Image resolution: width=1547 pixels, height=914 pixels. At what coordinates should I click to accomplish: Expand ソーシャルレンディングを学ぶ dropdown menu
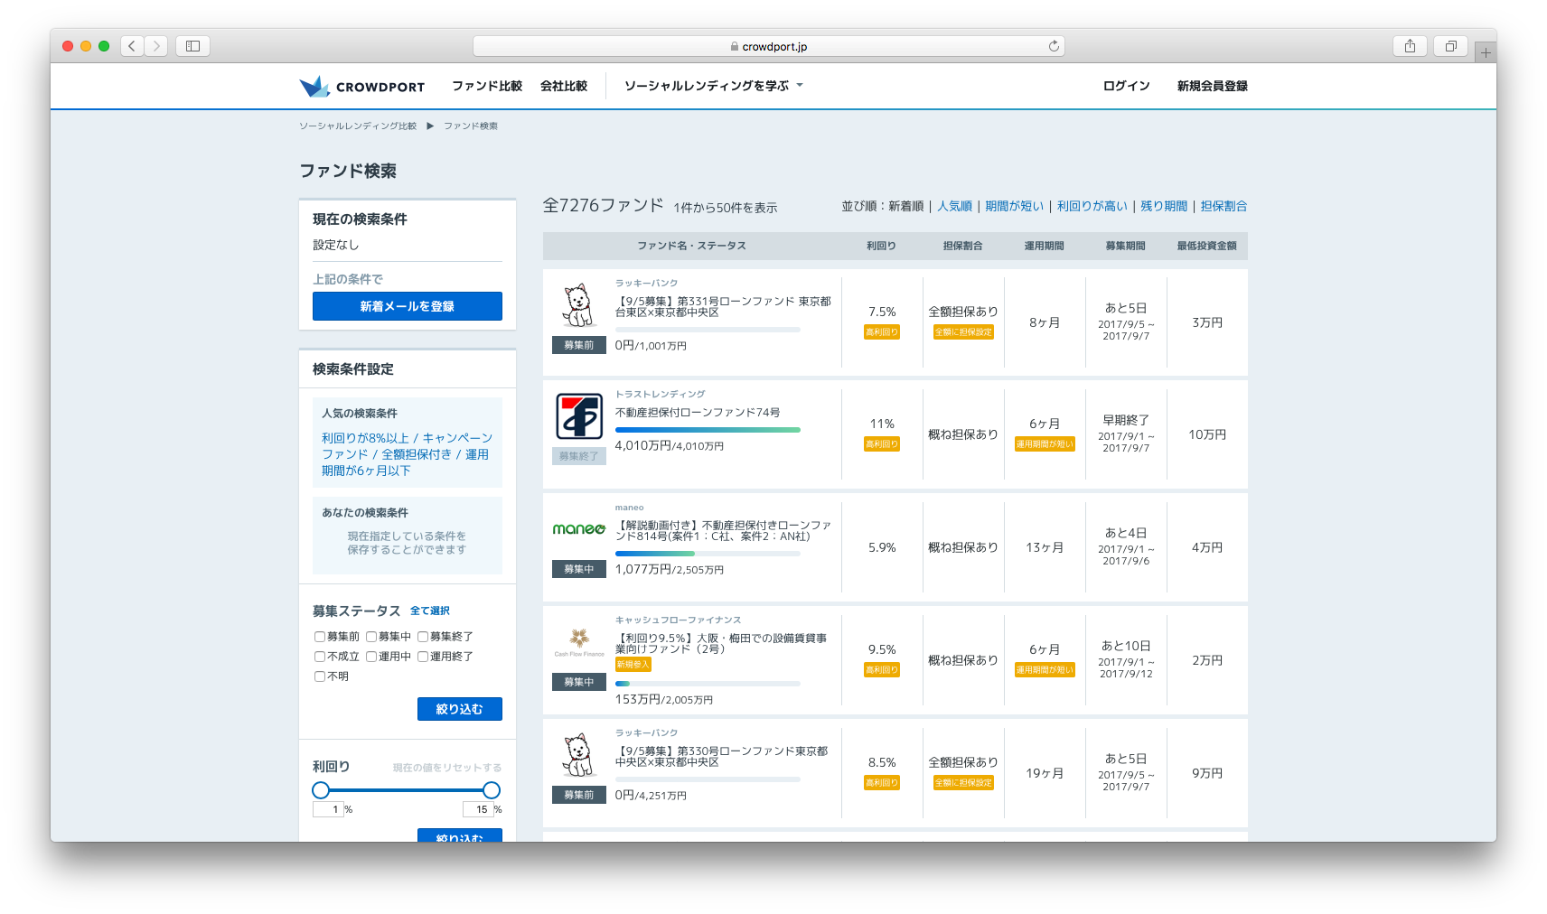[714, 86]
